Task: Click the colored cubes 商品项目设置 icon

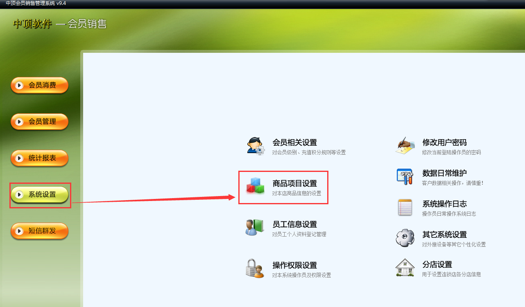Action: (256, 186)
